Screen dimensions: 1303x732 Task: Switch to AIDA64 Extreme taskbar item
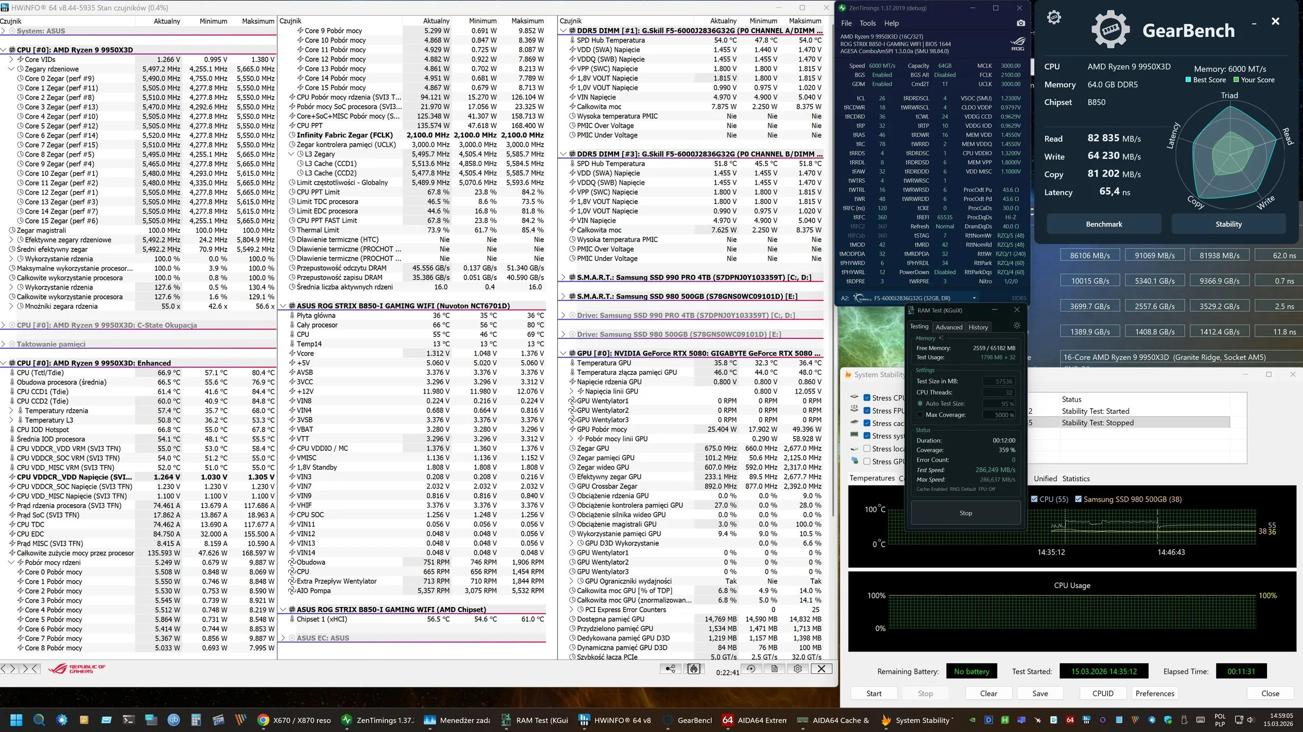pos(755,720)
